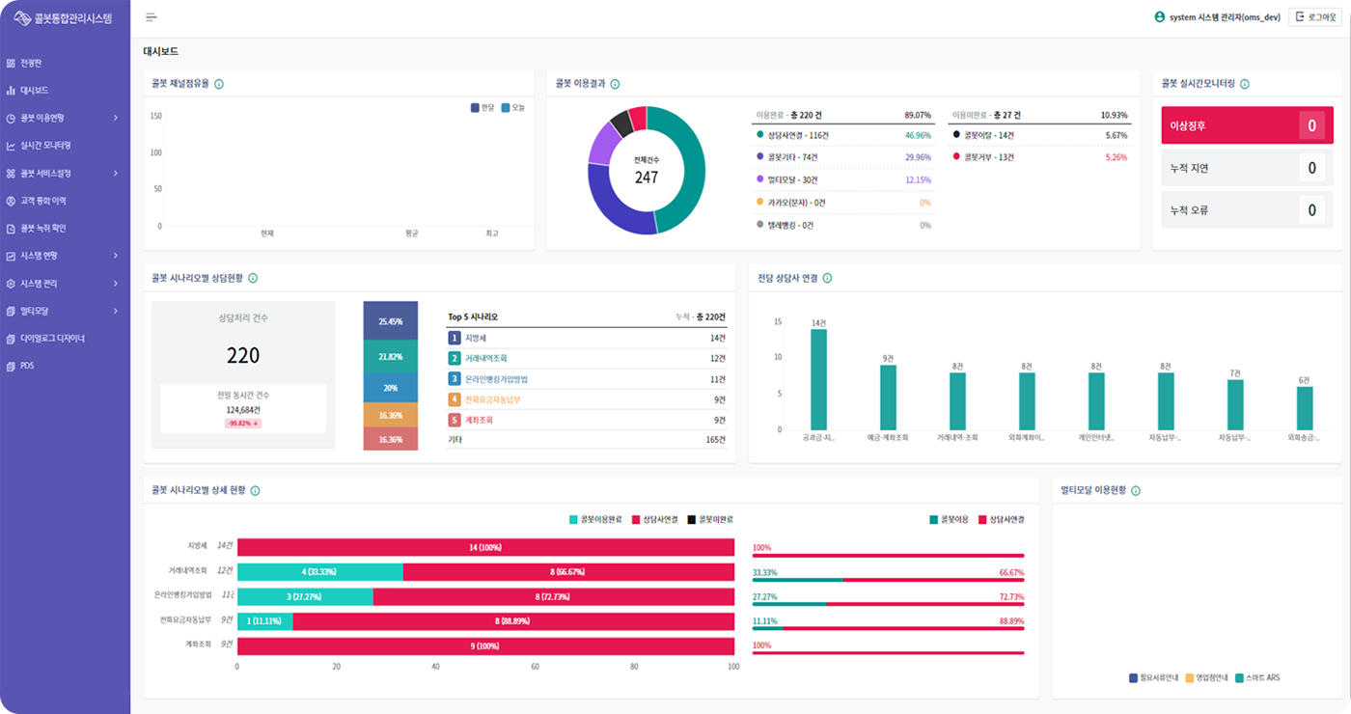Click the 콜봇 이용현황 clock icon

[11, 119]
